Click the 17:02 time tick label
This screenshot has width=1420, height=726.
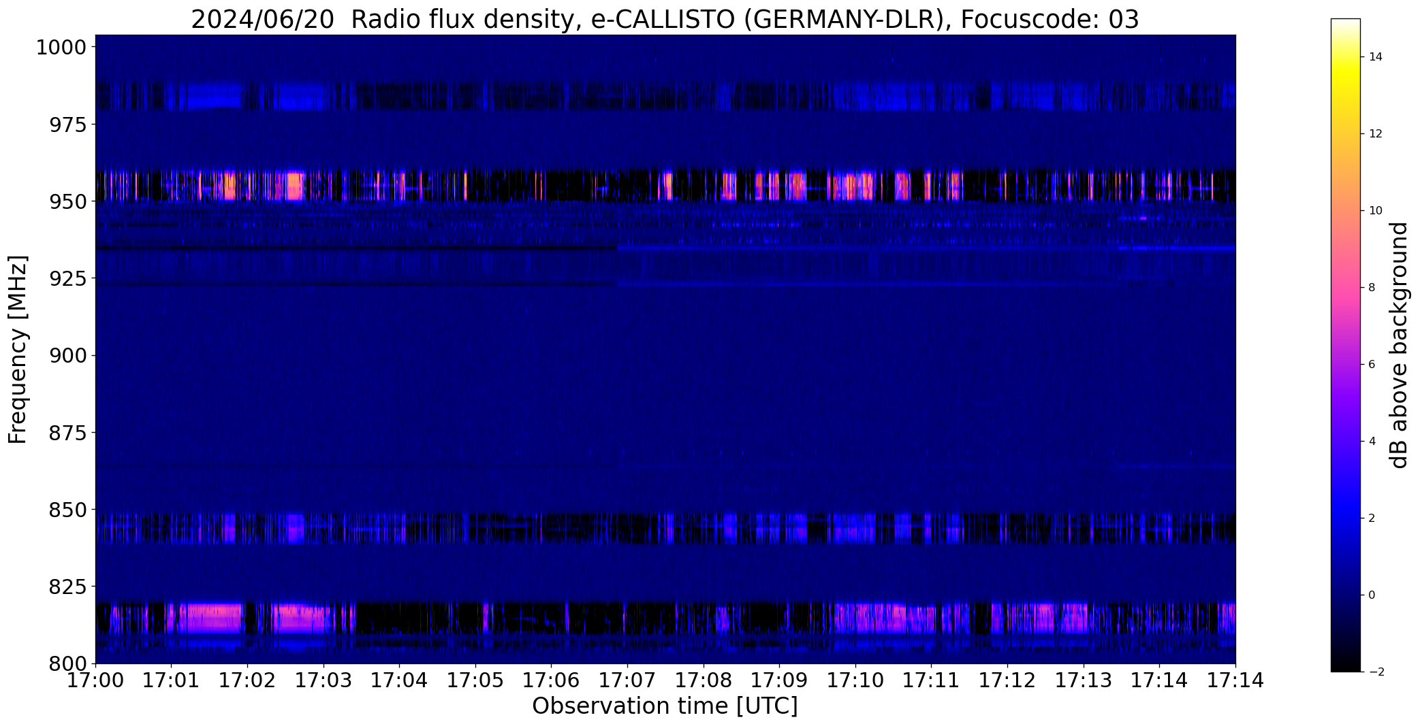coord(247,680)
